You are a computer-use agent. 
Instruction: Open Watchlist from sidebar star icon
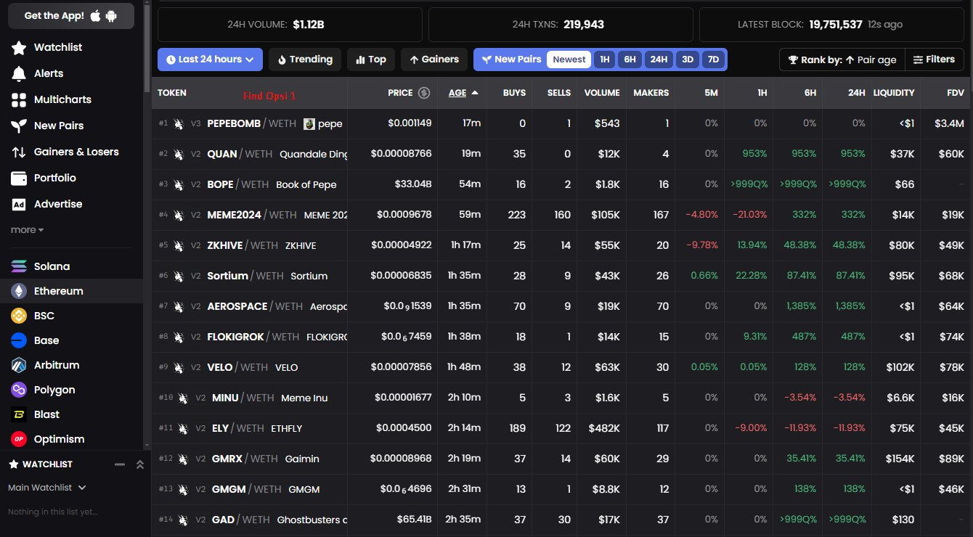point(19,48)
